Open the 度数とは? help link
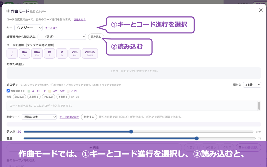The width and height of the screenshot is (267, 167). (x=80, y=20)
